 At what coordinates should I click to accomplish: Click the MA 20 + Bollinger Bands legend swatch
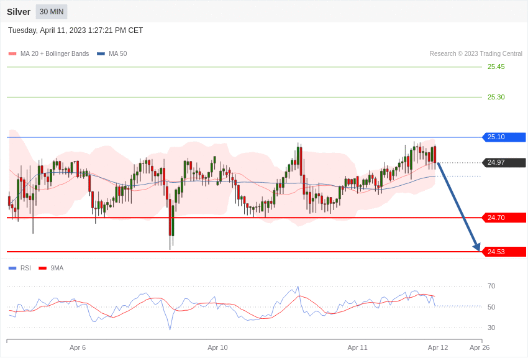[12, 53]
